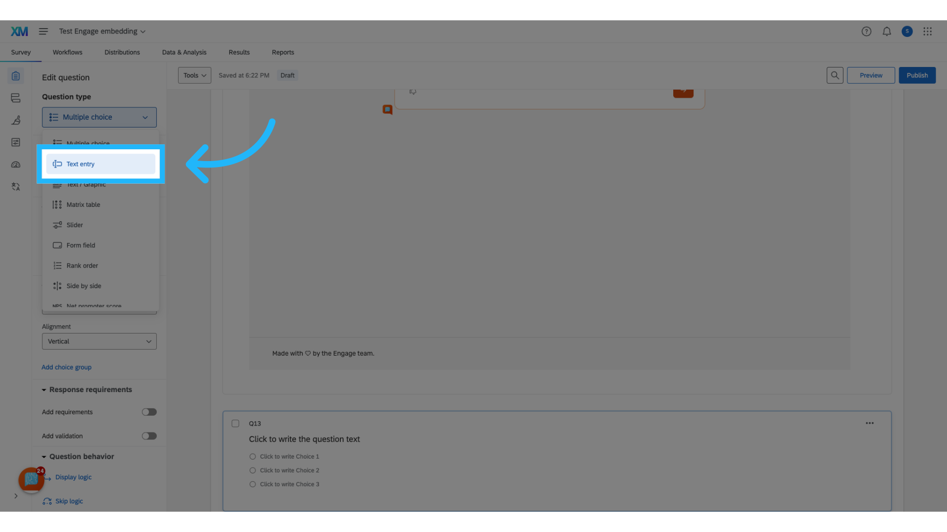This screenshot has width=947, height=532.
Task: Click the search magnifier icon
Action: click(835, 75)
